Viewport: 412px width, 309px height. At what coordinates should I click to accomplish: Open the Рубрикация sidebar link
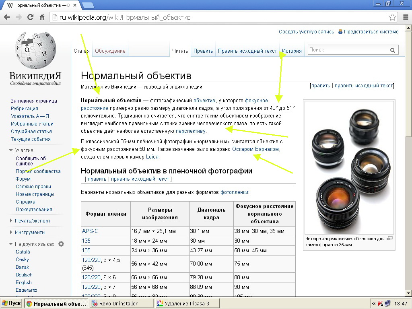tap(25, 108)
